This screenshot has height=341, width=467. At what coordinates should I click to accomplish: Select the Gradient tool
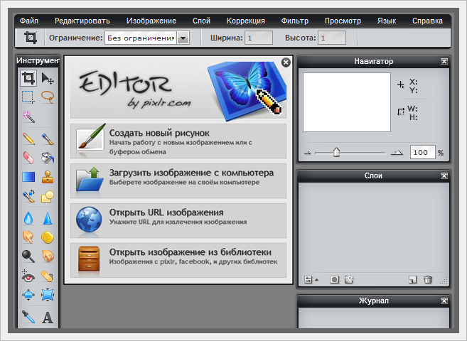tap(28, 177)
